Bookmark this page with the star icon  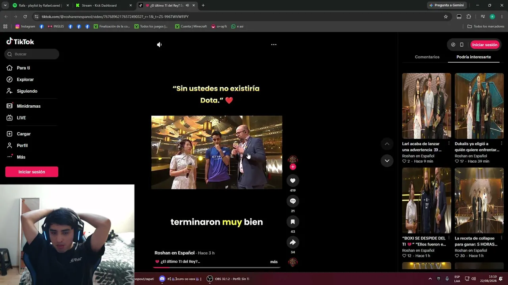coord(446,17)
